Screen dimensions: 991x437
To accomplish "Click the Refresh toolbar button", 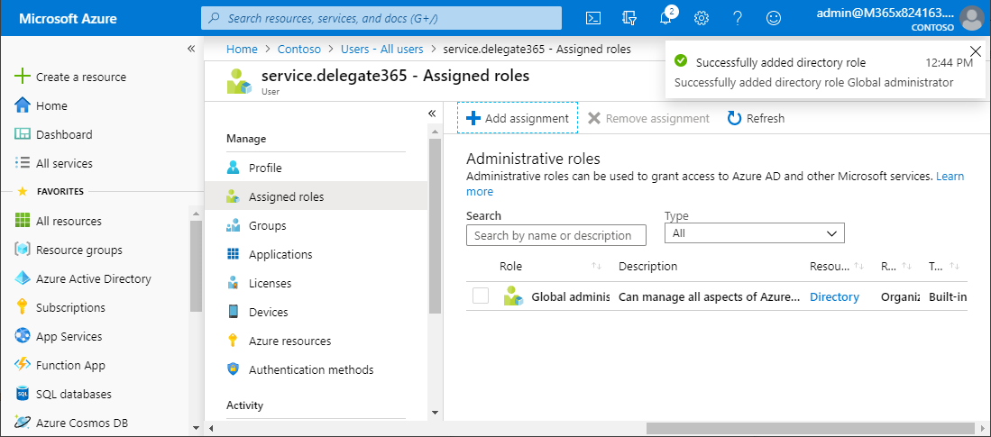I will coord(756,118).
